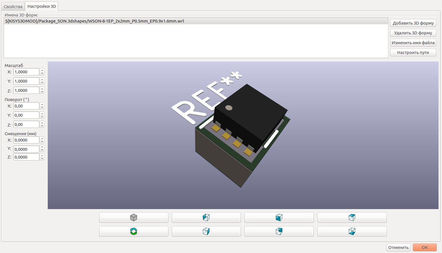The height and width of the screenshot is (253, 442).
Task: Select the WSON-8-1EP wrl file entry
Action: tap(94, 21)
